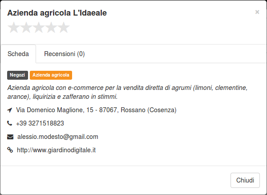Image resolution: width=267 pixels, height=195 pixels.
Task: Click the envelope email icon
Action: [10, 137]
